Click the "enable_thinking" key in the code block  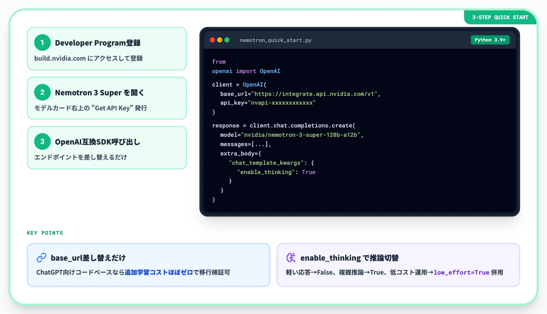pyautogui.click(x=266, y=172)
